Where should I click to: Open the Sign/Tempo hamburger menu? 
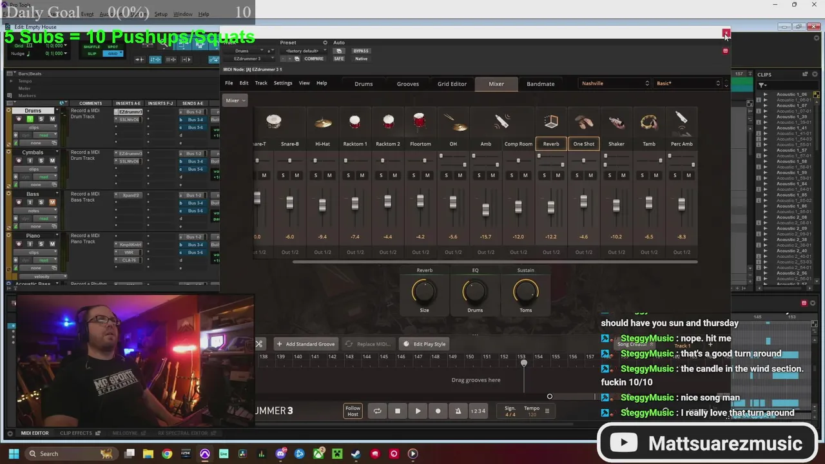(x=547, y=411)
